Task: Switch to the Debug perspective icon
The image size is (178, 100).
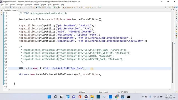Action: 177,7
